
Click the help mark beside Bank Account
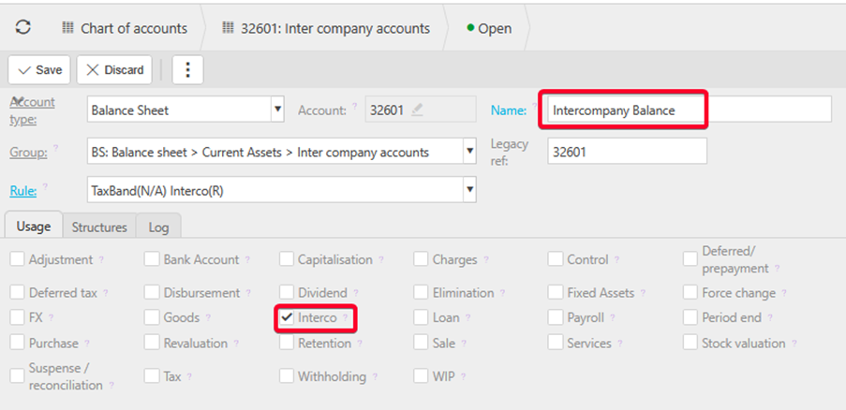pyautogui.click(x=247, y=259)
